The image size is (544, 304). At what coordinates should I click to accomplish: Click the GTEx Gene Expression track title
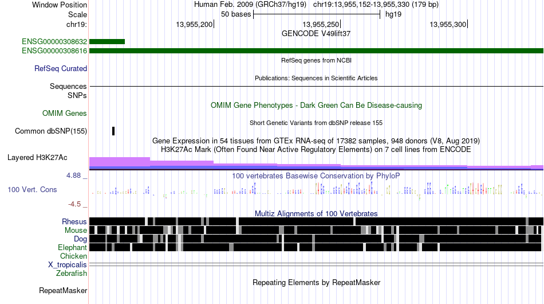pyautogui.click(x=316, y=141)
